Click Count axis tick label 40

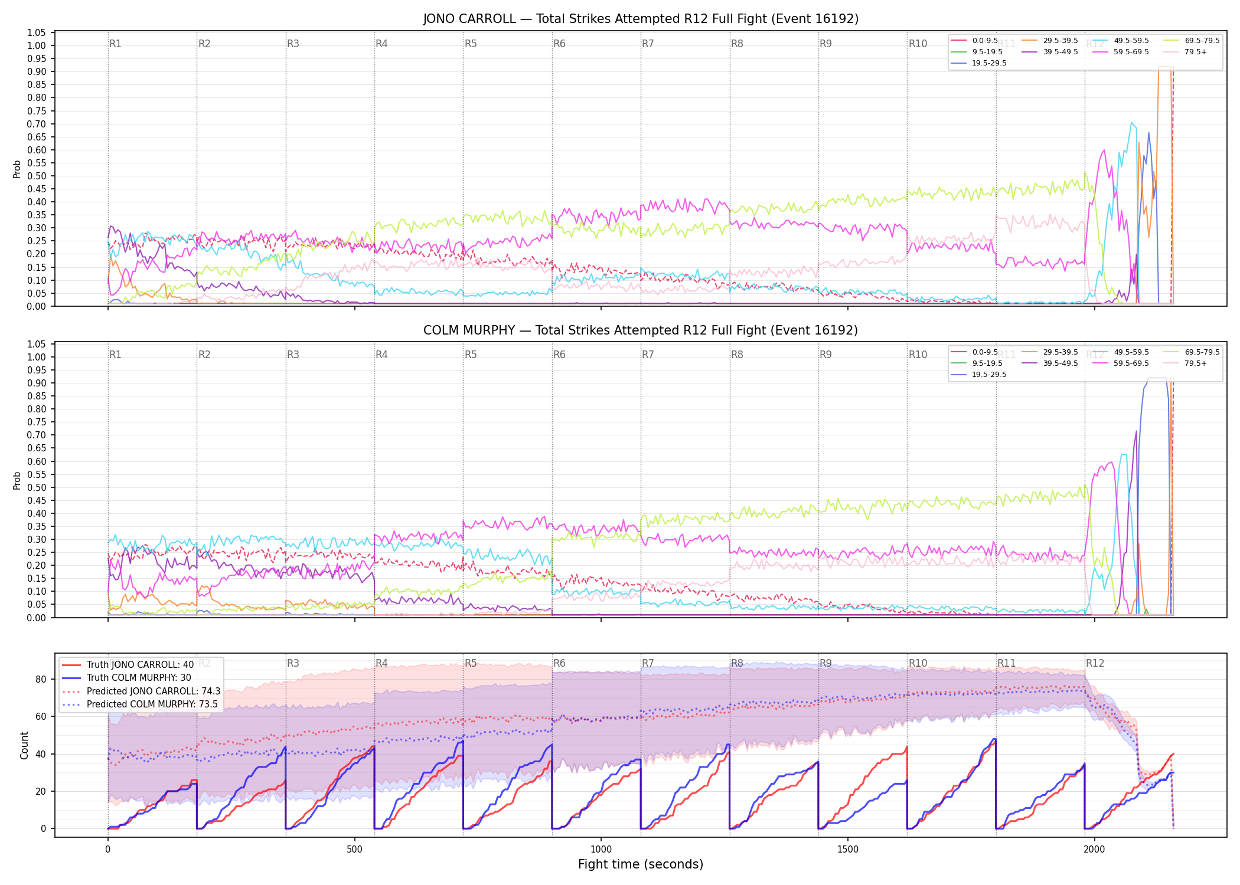(41, 754)
